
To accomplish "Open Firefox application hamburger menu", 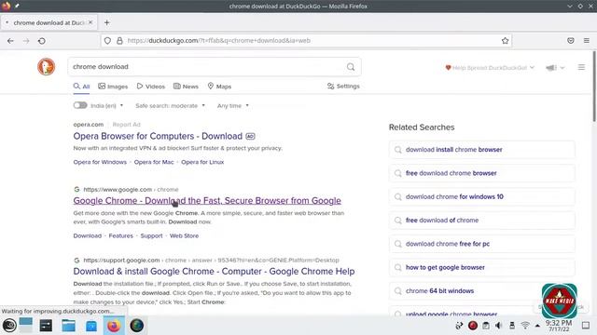I will tap(587, 41).
